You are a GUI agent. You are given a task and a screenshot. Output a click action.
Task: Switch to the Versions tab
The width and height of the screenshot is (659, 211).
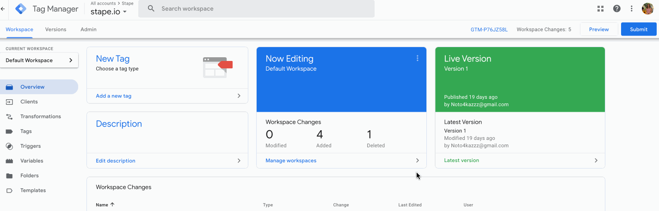[55, 30]
